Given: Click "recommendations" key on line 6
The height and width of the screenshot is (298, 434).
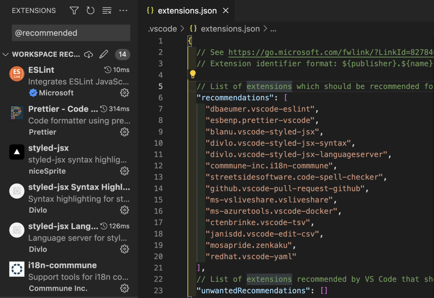Looking at the screenshot, I should [236, 98].
